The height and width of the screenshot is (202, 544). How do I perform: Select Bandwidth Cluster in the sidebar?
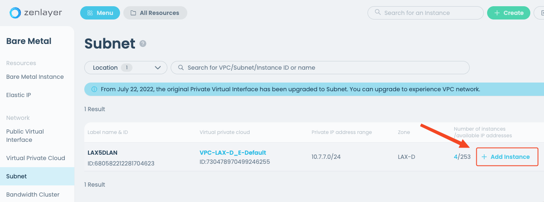(33, 195)
